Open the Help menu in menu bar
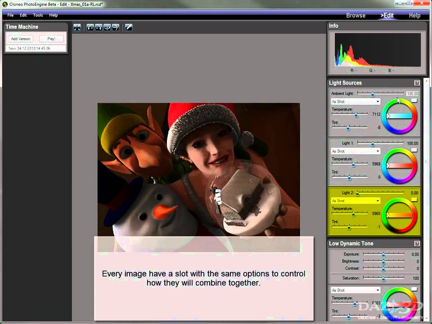The height and width of the screenshot is (324, 432). click(54, 15)
